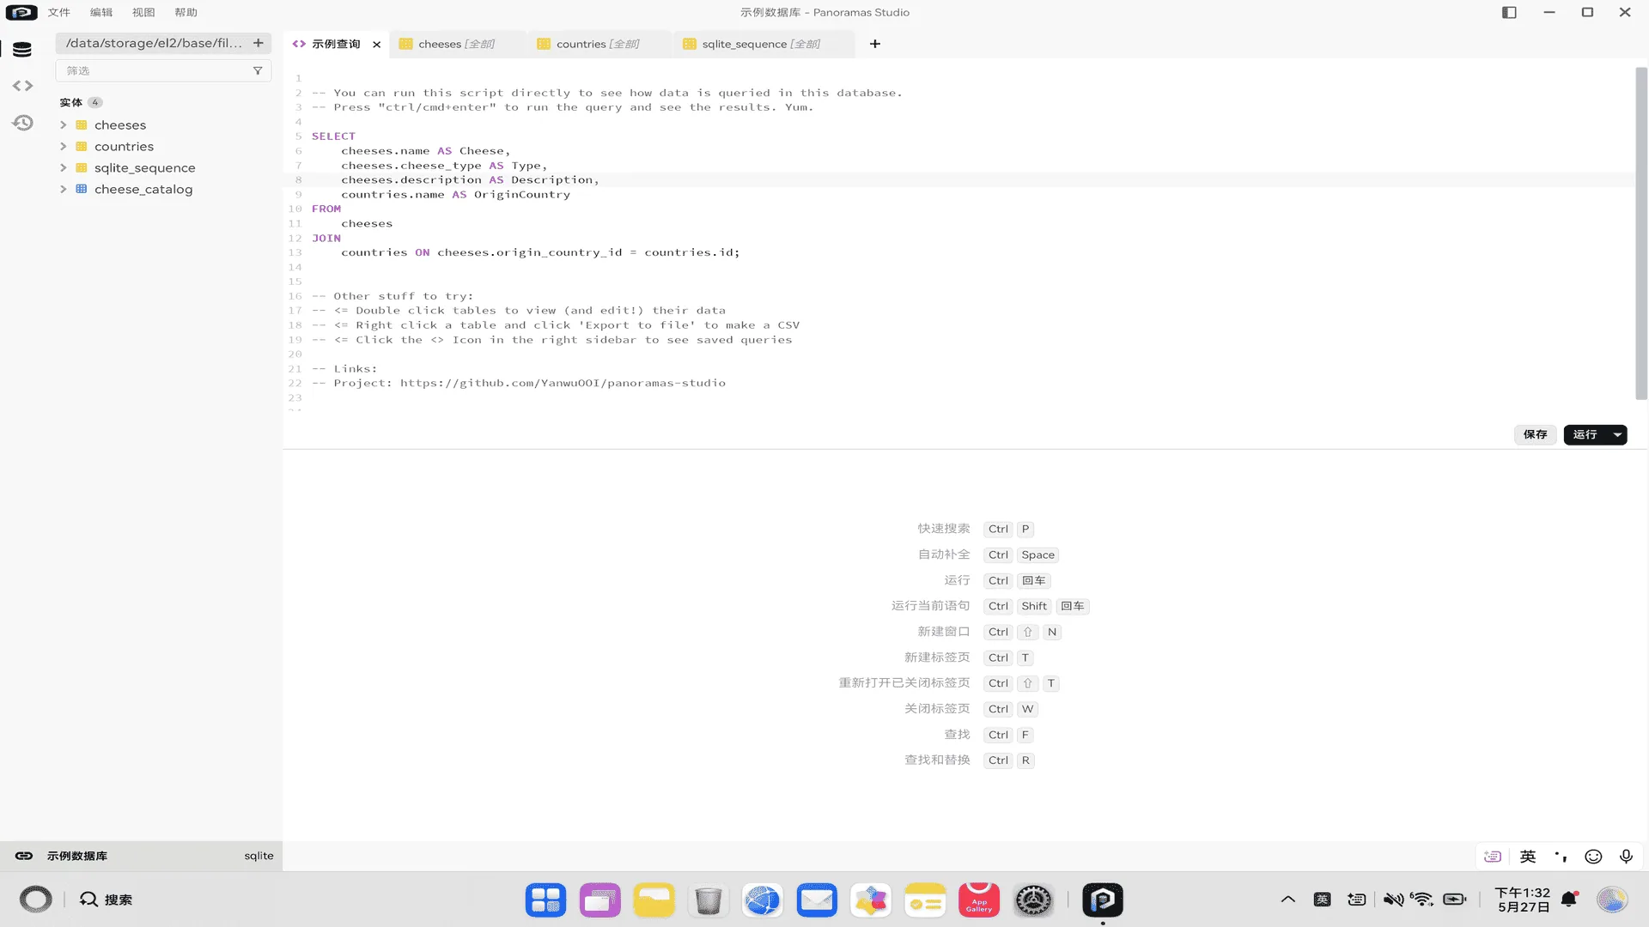
Task: Open the trash can dock icon
Action: [x=708, y=900]
